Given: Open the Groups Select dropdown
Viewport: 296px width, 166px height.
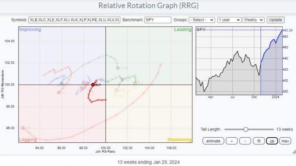Looking at the screenshot, I should [x=202, y=20].
